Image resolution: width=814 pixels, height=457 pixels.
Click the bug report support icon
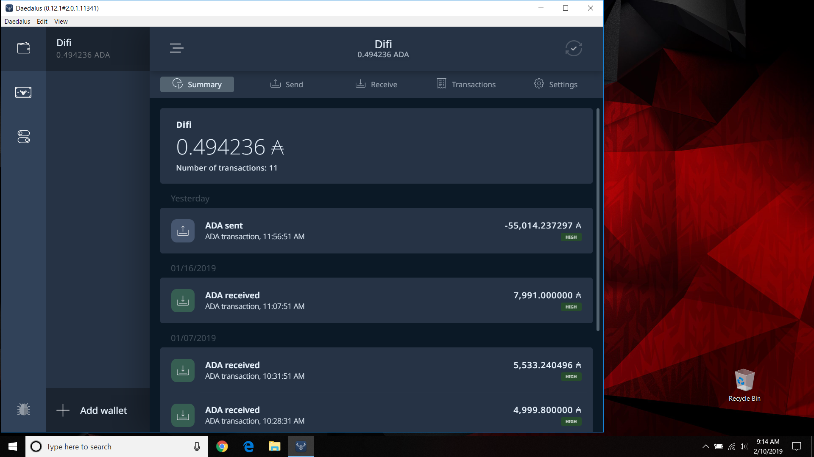click(24, 409)
